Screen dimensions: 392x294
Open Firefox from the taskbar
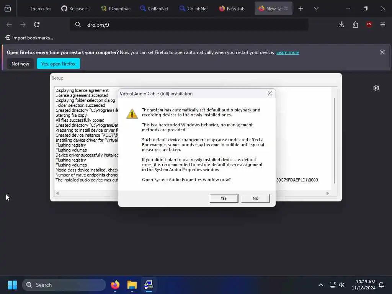coord(115,285)
